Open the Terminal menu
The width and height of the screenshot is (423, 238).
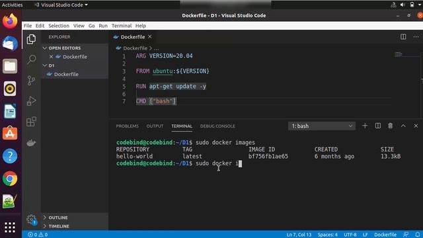(122, 26)
